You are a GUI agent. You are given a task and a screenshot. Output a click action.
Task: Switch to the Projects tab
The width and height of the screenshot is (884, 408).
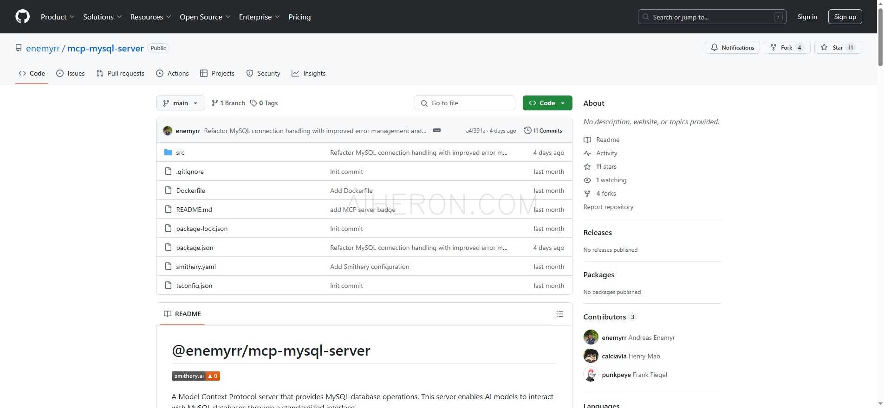217,73
